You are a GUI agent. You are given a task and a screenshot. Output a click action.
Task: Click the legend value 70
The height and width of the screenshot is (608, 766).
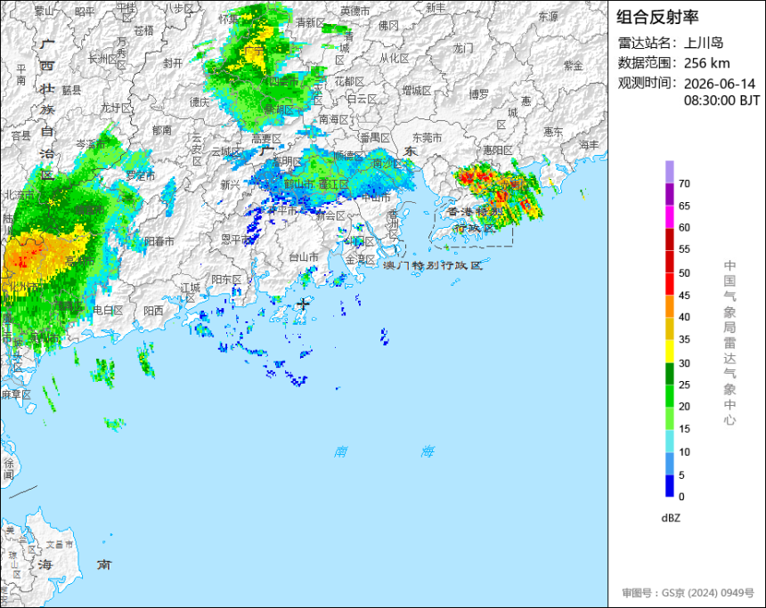pyautogui.click(x=684, y=183)
